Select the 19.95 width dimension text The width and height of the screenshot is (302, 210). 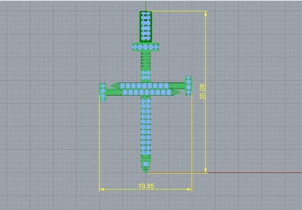146,186
